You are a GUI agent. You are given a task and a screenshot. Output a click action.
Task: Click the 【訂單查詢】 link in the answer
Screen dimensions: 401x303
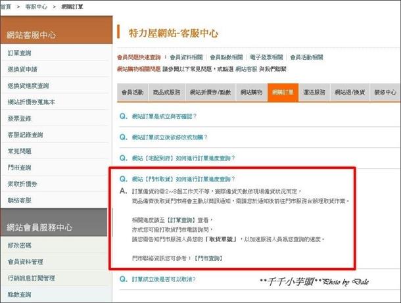(180, 220)
